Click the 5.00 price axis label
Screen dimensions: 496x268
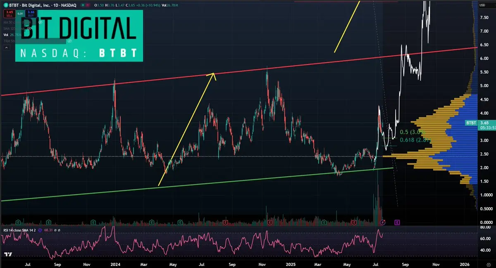coord(484,86)
